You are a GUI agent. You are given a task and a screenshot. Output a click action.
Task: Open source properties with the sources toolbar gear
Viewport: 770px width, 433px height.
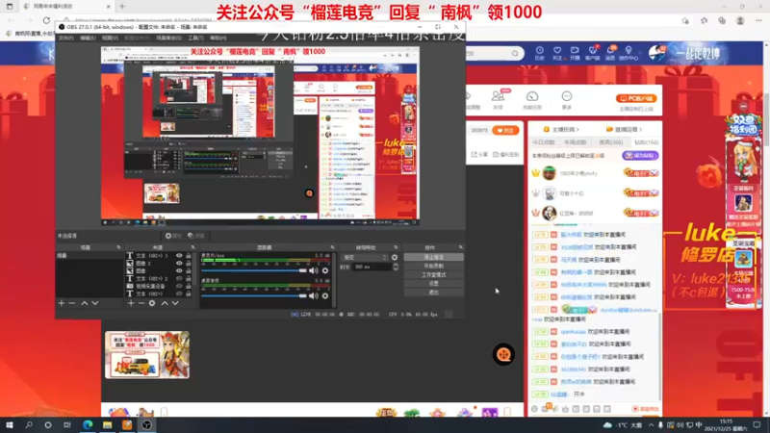click(152, 303)
